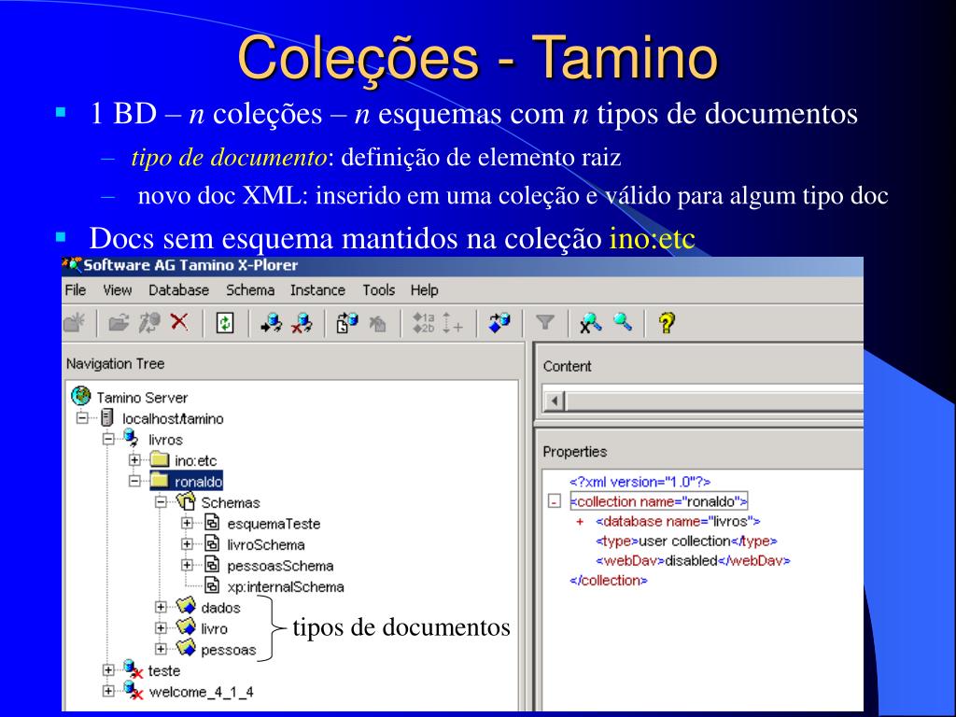Collapse the Schemas node
The image size is (956, 717).
click(x=161, y=501)
